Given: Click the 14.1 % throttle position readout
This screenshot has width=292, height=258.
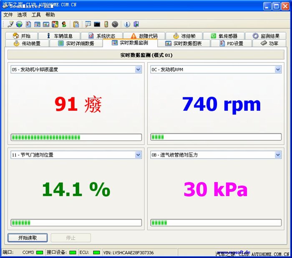Looking at the screenshot, I should click(76, 190).
